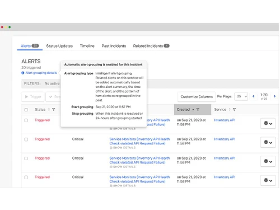280x210 pixels.
Task: Open Inventory API service in third row
Action: pos(225,158)
